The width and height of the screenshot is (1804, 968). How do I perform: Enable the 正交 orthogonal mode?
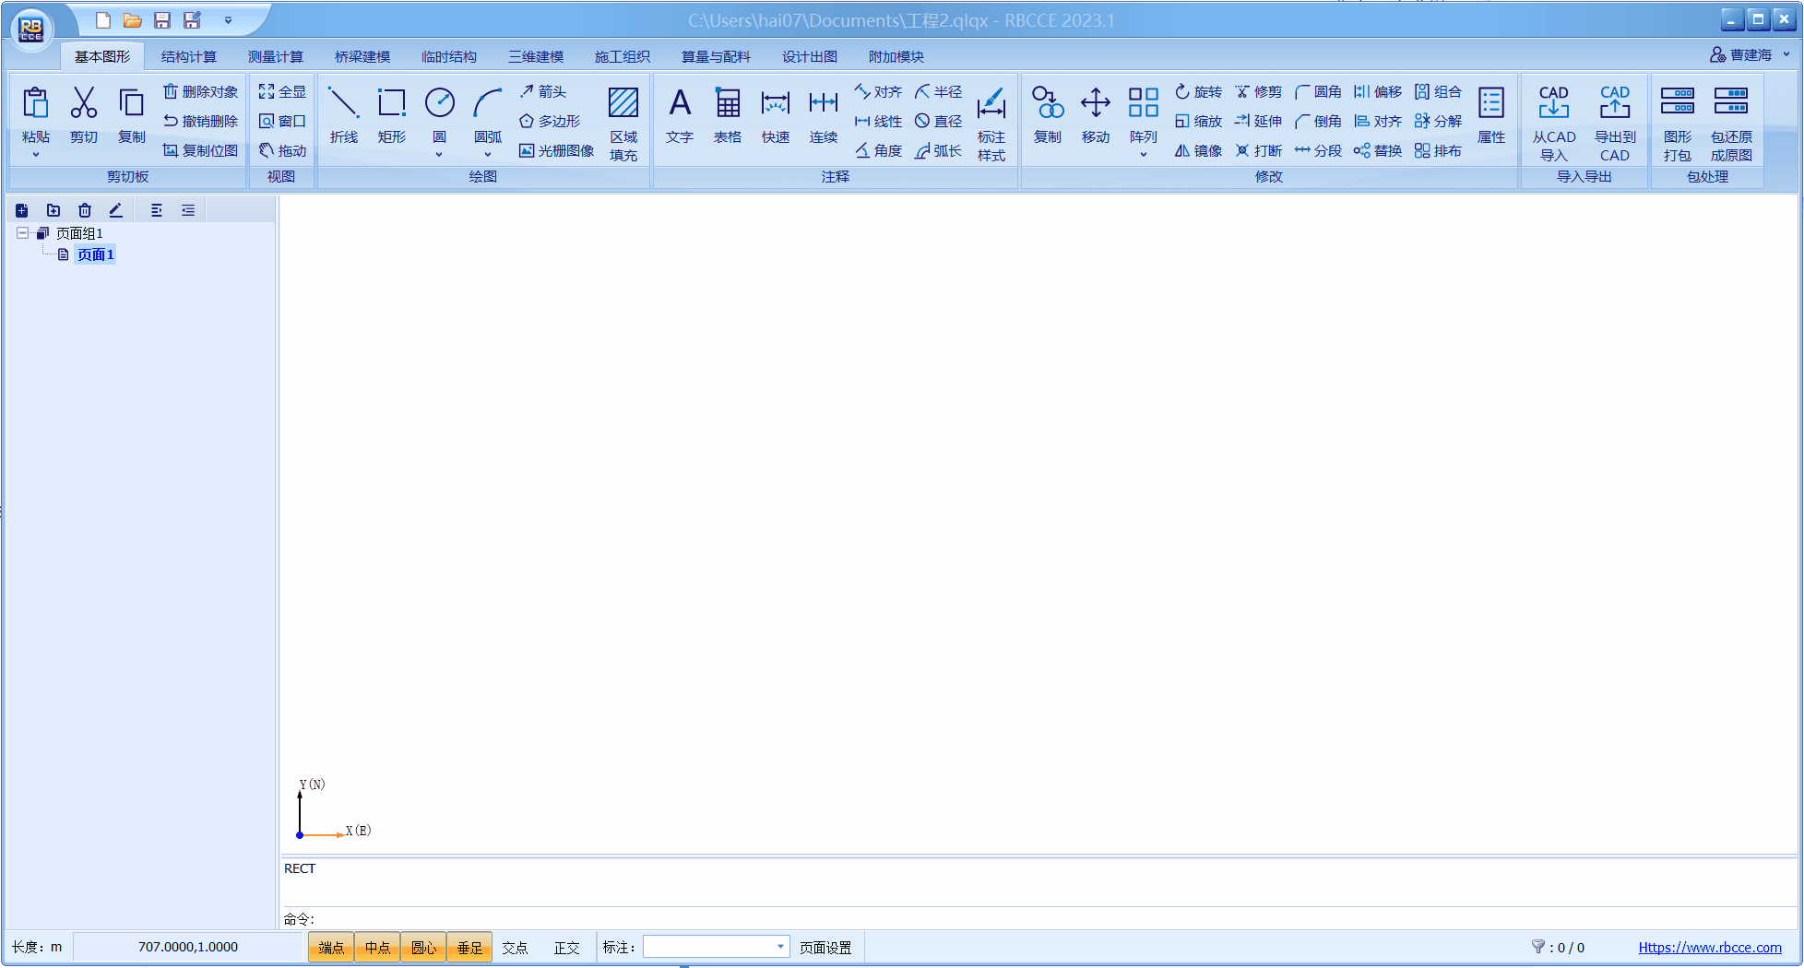coord(566,948)
